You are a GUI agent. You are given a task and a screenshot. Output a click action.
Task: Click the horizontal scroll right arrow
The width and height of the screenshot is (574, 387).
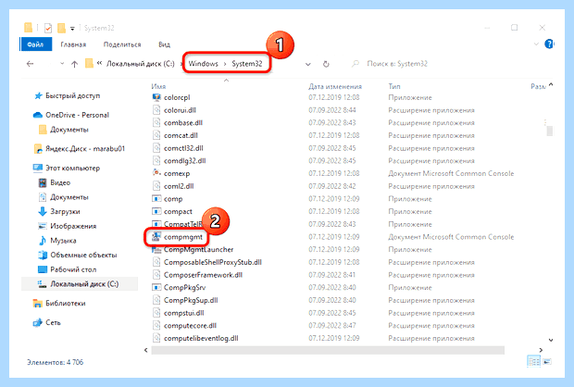(541, 350)
